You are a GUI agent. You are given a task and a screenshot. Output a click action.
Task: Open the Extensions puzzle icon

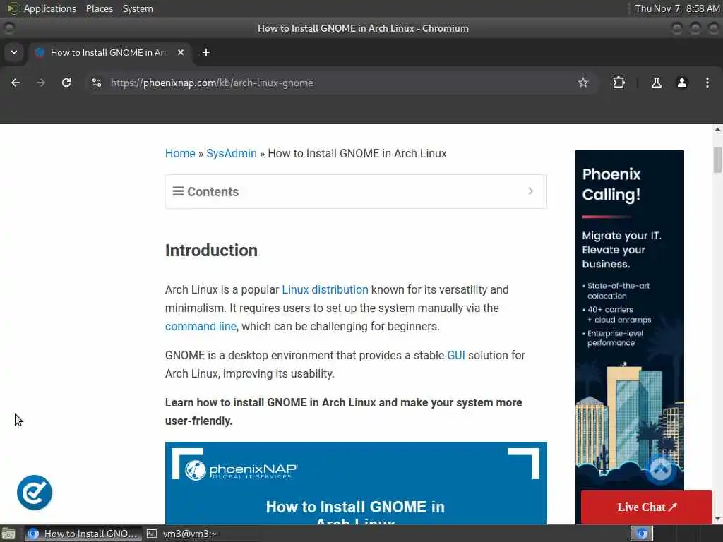619,83
